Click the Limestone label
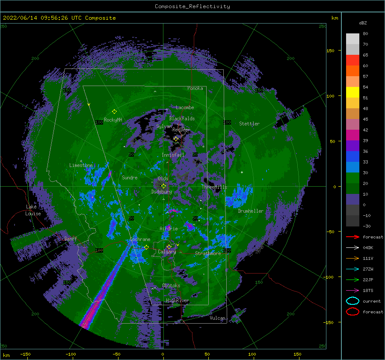Image resolution: width=385 pixels, height=360 pixels. (x=81, y=165)
